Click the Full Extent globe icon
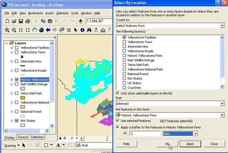This screenshot has height=153, width=228. tap(41, 30)
